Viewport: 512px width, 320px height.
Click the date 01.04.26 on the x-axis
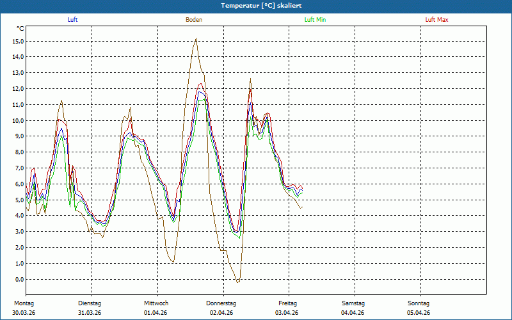[x=156, y=313]
